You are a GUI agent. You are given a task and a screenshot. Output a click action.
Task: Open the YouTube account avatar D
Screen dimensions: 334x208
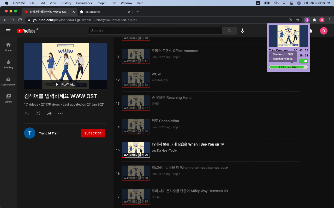tap(324, 31)
